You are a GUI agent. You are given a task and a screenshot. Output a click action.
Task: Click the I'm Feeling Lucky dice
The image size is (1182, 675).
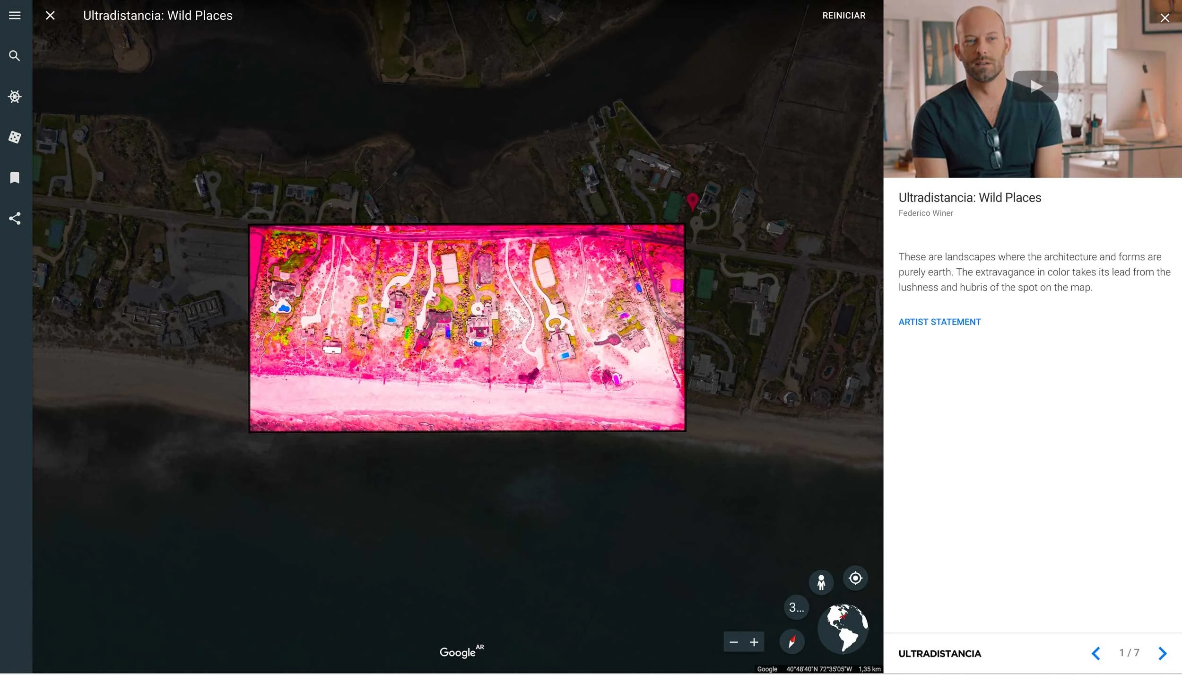pos(15,137)
